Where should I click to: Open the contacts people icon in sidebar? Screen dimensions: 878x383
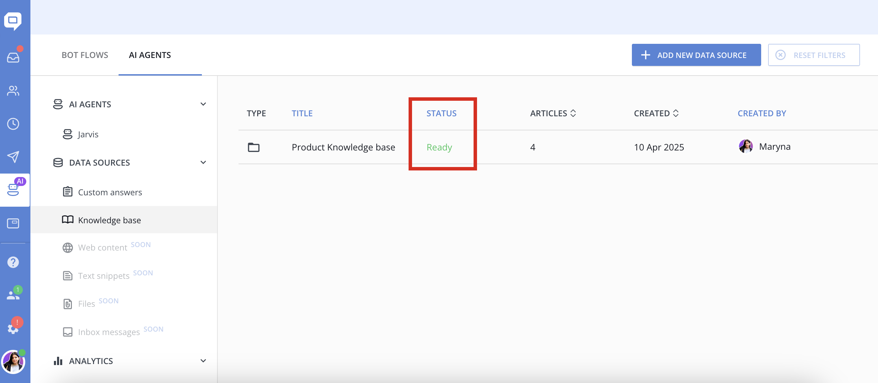tap(13, 91)
